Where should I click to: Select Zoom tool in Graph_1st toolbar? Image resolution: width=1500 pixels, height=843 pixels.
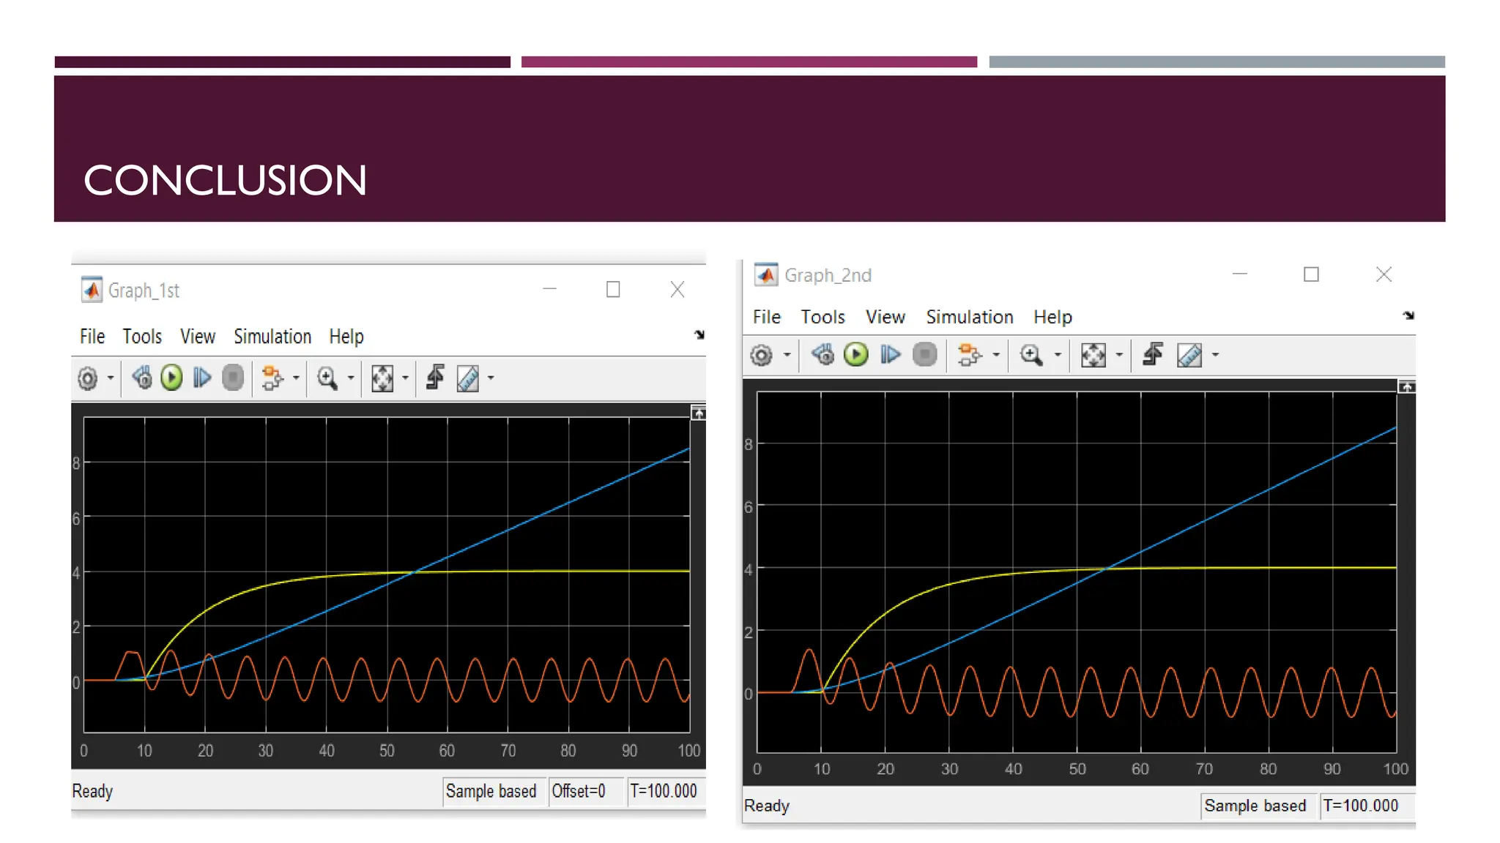[x=327, y=378]
